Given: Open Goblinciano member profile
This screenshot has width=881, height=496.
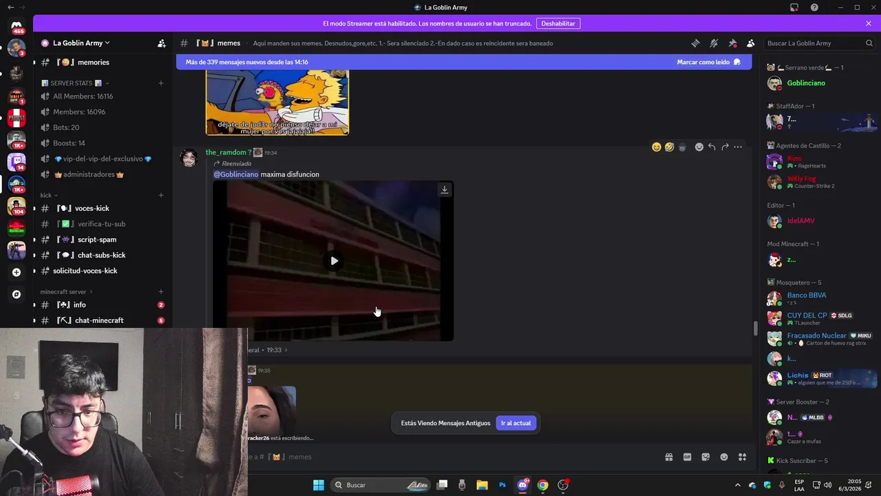Looking at the screenshot, I should [820, 83].
